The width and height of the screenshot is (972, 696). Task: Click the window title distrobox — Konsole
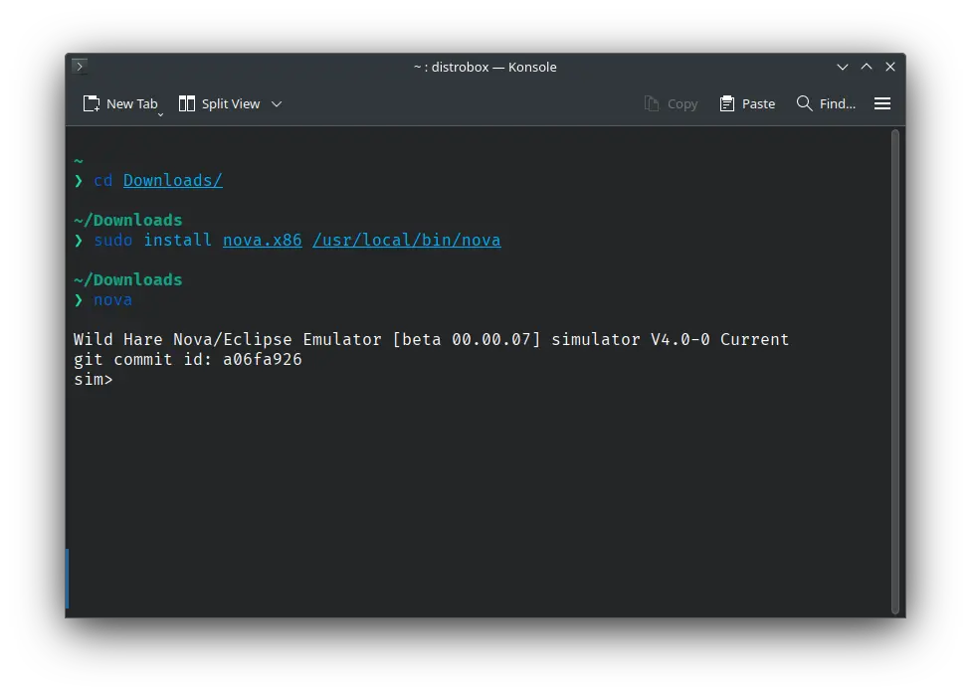486,67
